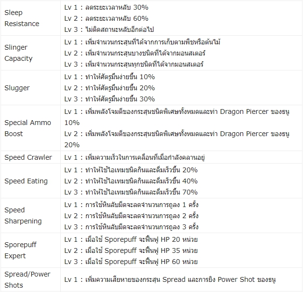Select Slugger Lv 3 description with 30%
Screen dimensions: 303x292
[110, 99]
